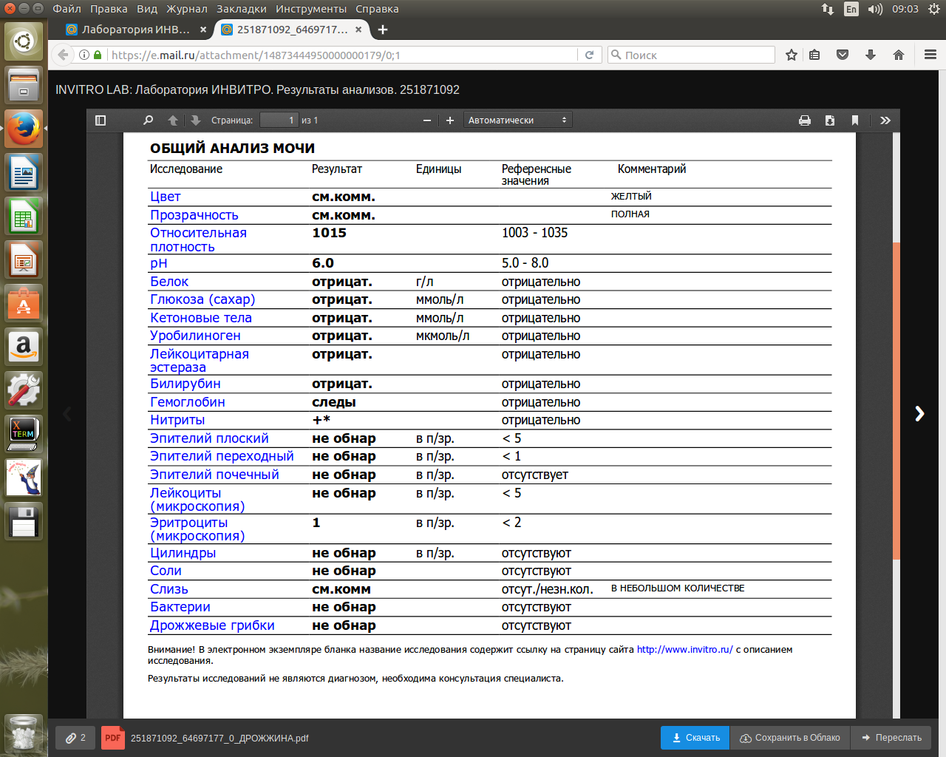
Task: Open the sound volume indicator
Action: click(875, 9)
